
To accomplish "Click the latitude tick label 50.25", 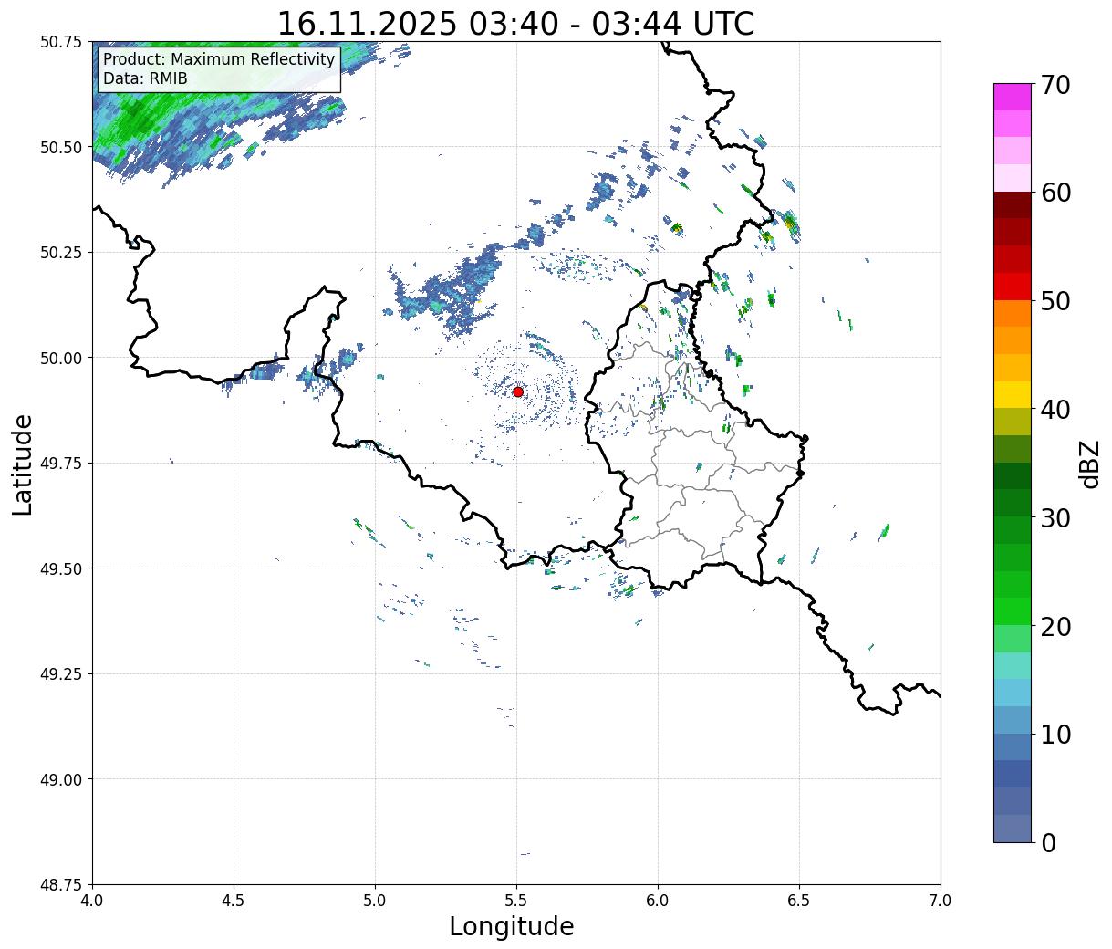I will point(61,252).
